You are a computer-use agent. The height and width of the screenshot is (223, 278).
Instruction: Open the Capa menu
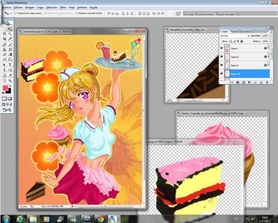tap(40, 7)
